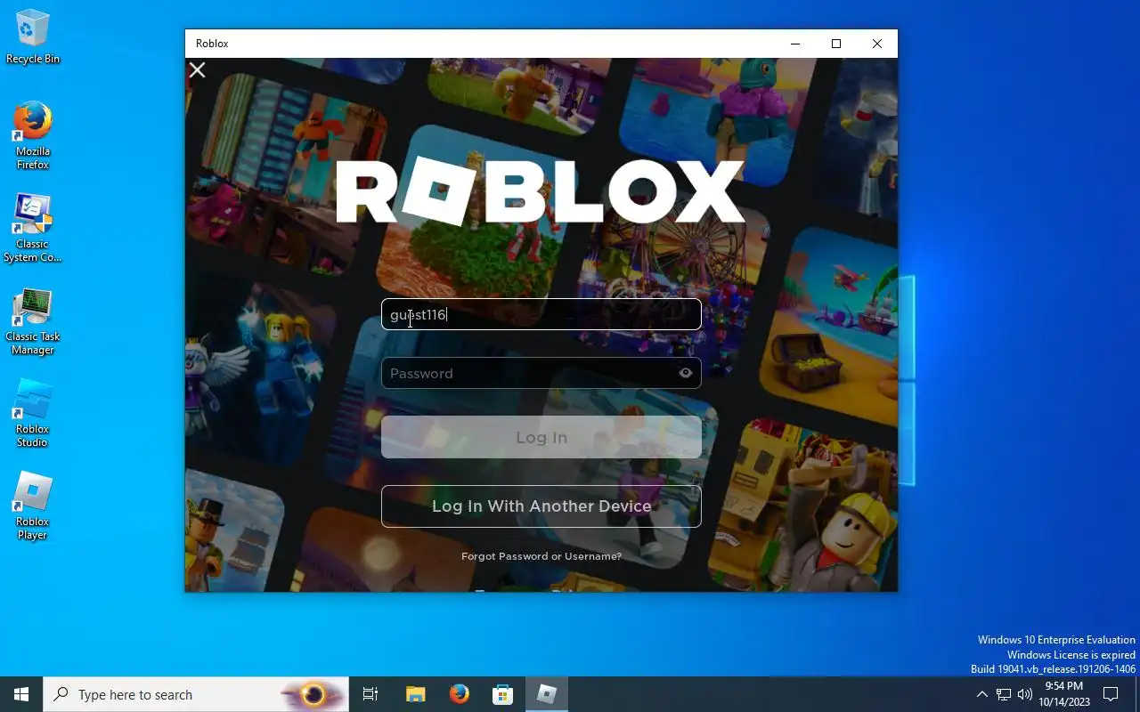Screen dimensions: 1140x712
Task: Open volume control tray icon
Action: pos(1025,694)
